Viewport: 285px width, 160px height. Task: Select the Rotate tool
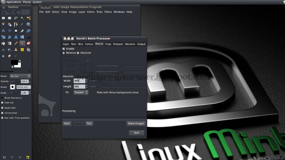point(29,31)
